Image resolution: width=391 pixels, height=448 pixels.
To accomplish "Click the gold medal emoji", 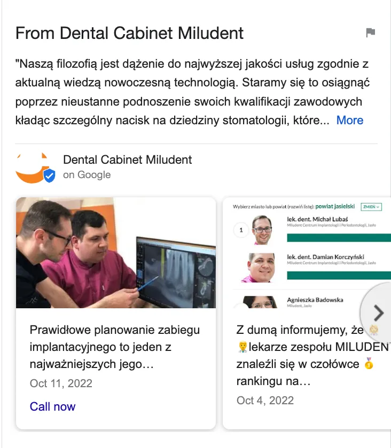I will pyautogui.click(x=369, y=363).
